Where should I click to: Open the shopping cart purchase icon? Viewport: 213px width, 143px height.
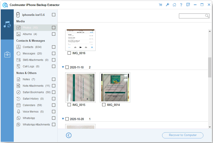[160, 5]
